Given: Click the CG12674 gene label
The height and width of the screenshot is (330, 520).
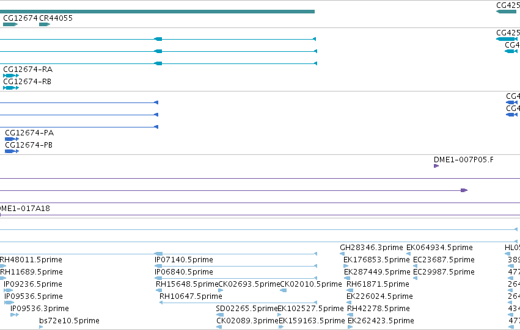Looking at the screenshot, I should (x=20, y=18).
